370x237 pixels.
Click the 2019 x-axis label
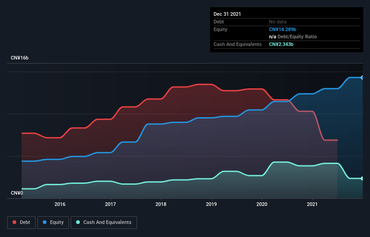[211, 204]
